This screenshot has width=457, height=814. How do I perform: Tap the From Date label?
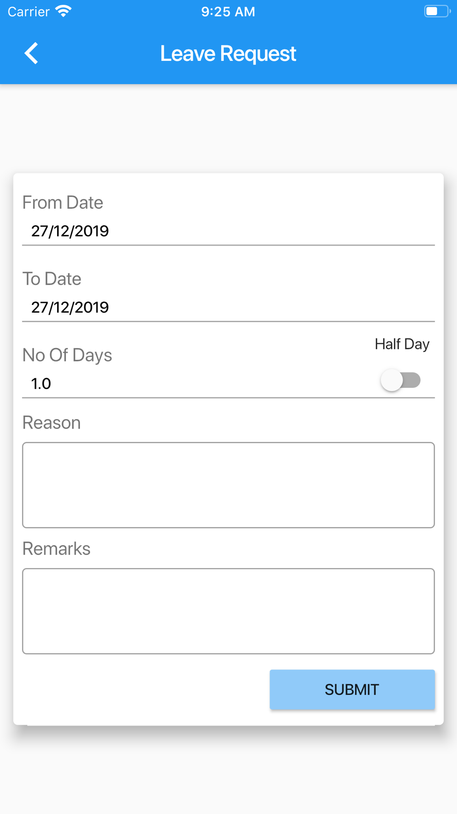[x=63, y=202]
